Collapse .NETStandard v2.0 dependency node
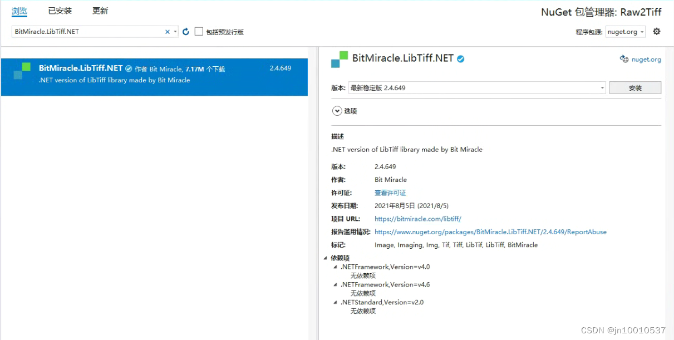The height and width of the screenshot is (340, 674). pyautogui.click(x=336, y=303)
